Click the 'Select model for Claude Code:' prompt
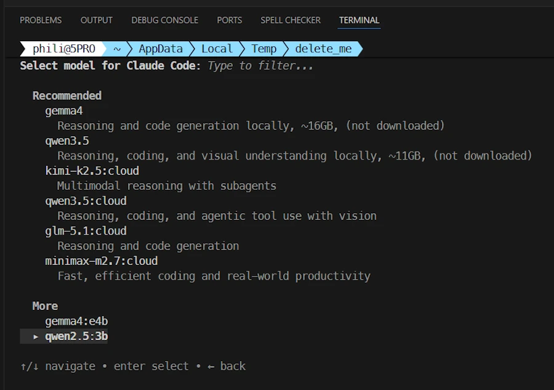The height and width of the screenshot is (390, 554). tap(110, 66)
